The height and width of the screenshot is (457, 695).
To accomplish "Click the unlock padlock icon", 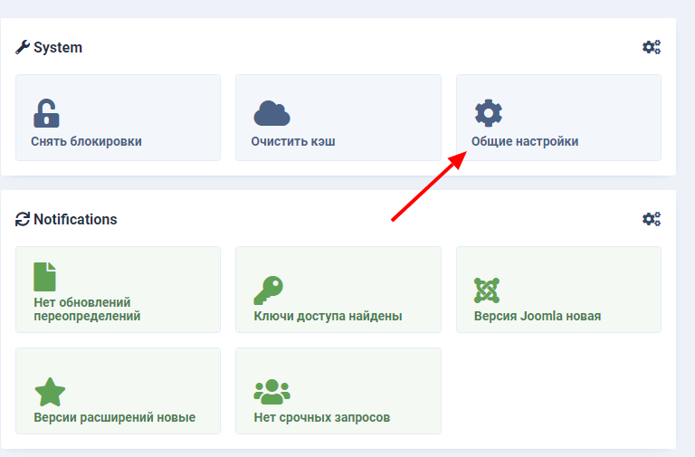I will click(x=46, y=113).
